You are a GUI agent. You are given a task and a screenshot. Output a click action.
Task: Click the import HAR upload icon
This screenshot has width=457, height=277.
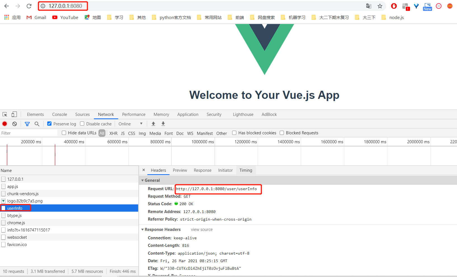pyautogui.click(x=153, y=124)
